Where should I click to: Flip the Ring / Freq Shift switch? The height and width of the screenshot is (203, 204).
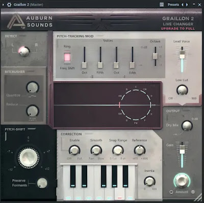(x=67, y=57)
